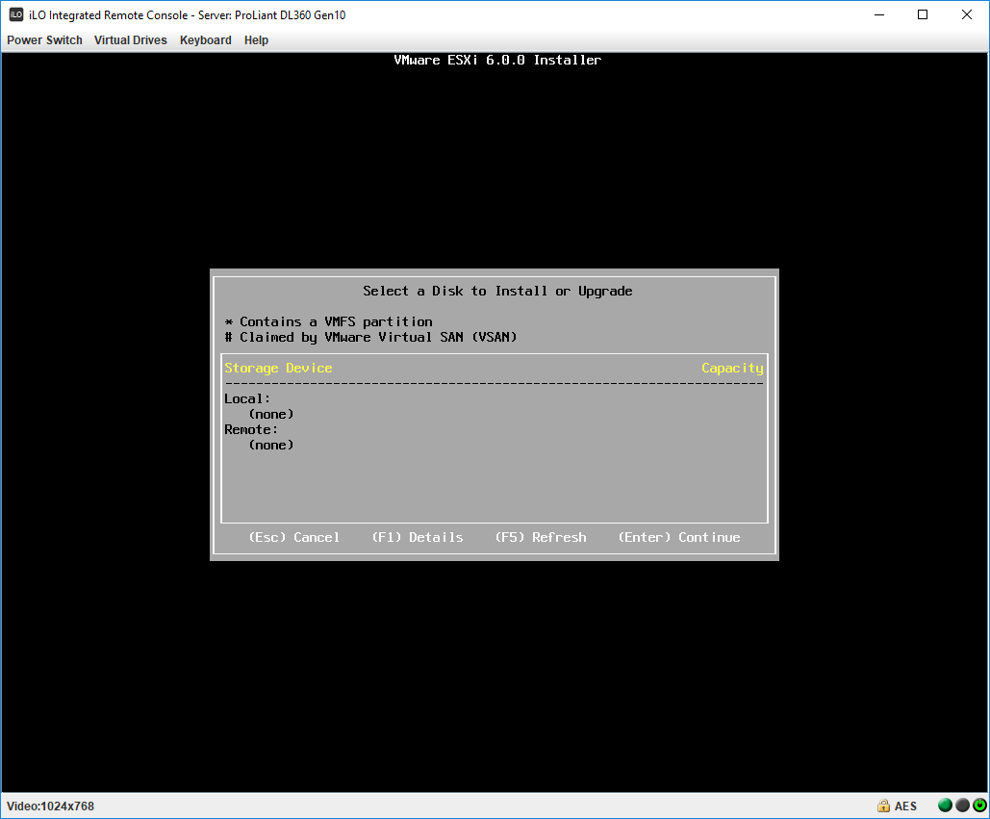
Task: Click the green connection status indicator
Action: [x=944, y=806]
